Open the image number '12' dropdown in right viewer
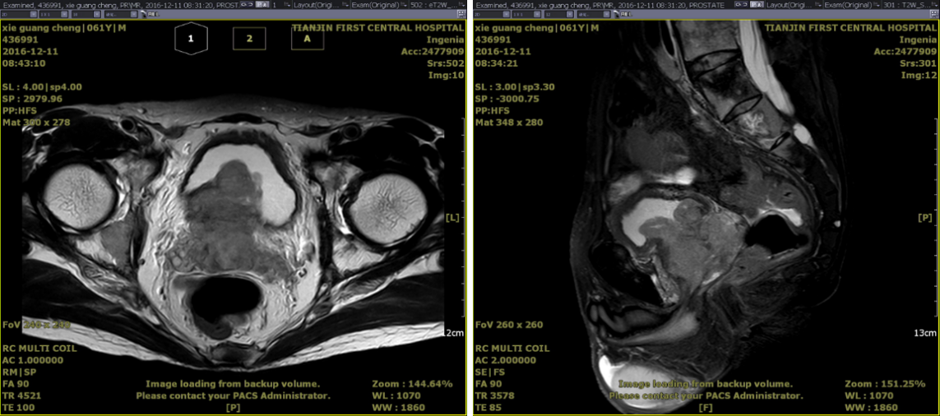 (x=558, y=14)
